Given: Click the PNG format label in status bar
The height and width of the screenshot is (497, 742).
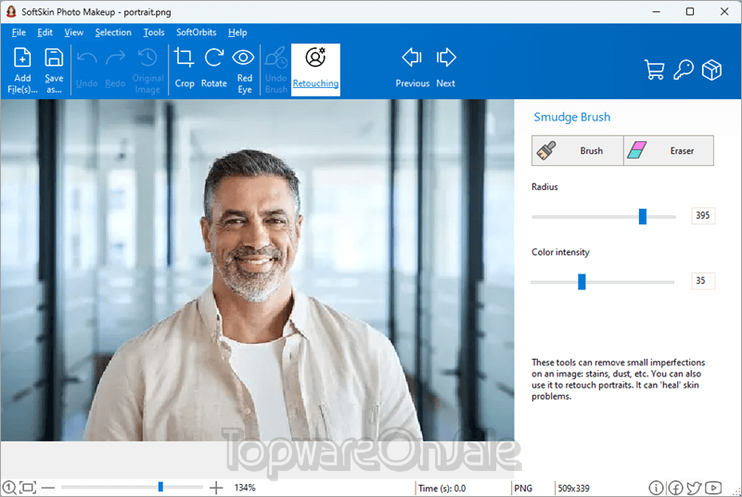Looking at the screenshot, I should coord(523,488).
